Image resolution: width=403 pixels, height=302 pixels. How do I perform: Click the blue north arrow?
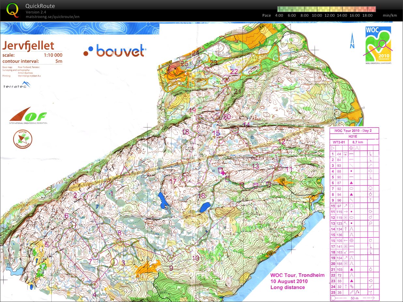[x=352, y=41]
